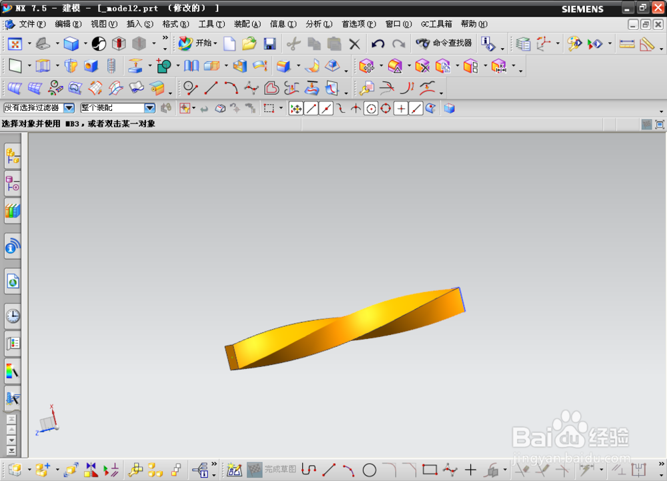Save the part with the floppy disk icon
This screenshot has width=667, height=481.
pyautogui.click(x=269, y=43)
